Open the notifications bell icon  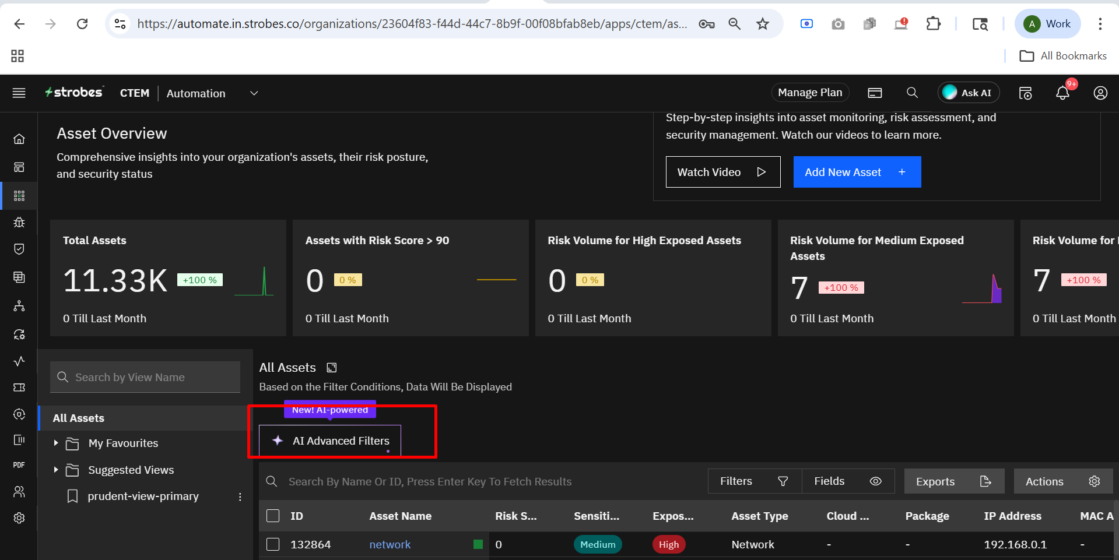point(1062,93)
